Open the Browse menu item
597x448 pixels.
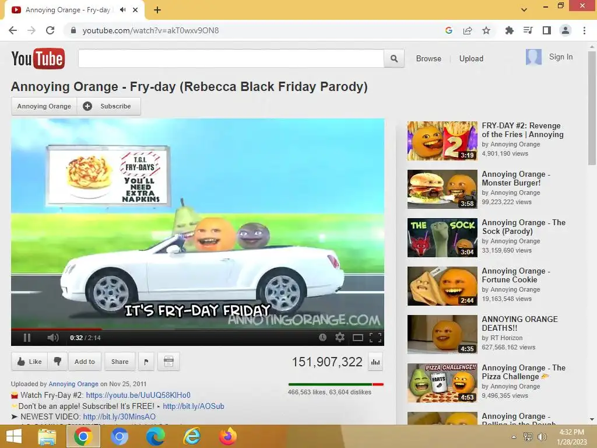pyautogui.click(x=429, y=59)
